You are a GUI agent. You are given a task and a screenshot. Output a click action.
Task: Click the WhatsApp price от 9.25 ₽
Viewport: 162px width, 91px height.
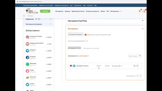[49, 64]
